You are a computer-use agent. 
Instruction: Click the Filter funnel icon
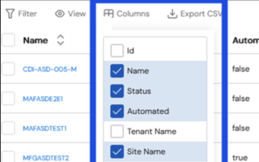(10, 13)
